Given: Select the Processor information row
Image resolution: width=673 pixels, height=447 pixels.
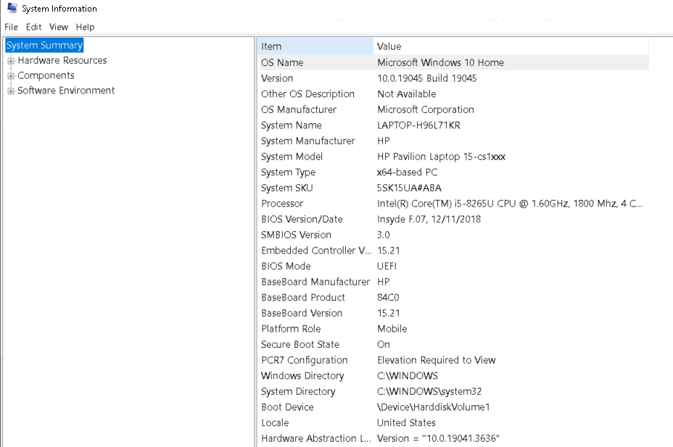Looking at the screenshot, I should point(435,204).
